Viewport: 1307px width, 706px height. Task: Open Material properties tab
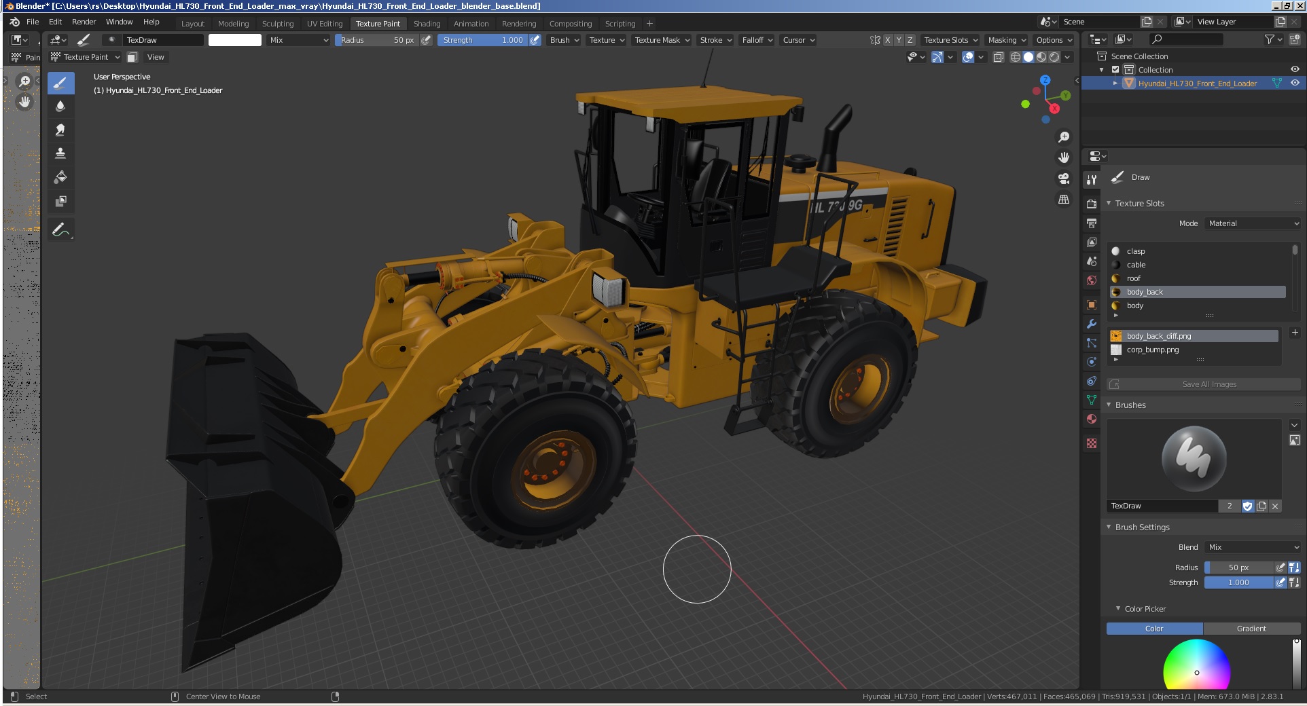(1092, 419)
